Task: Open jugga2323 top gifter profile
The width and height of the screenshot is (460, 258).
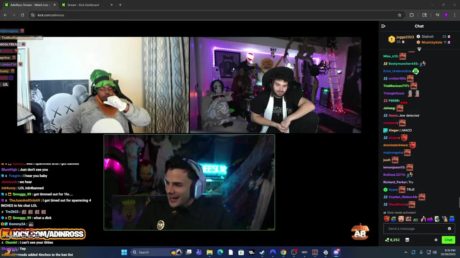Action: [405, 37]
